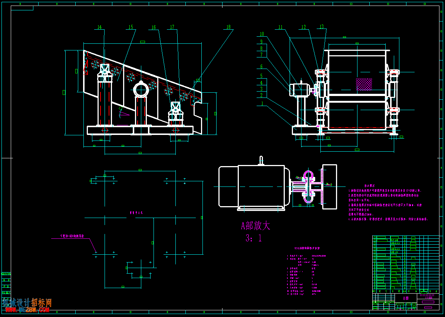Click part callout number 10

click(x=261, y=34)
